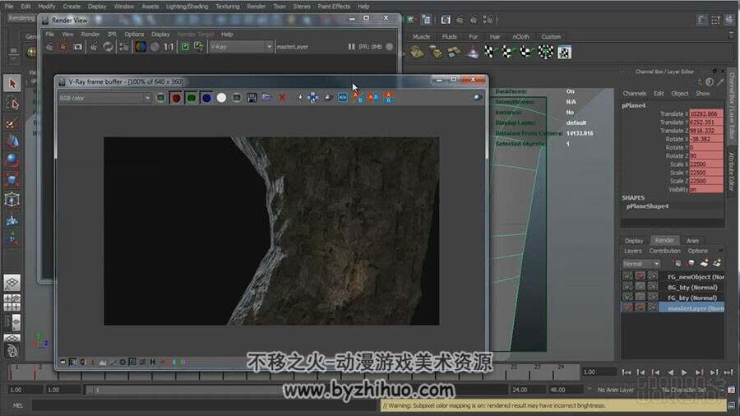This screenshot has height=416, width=740.
Task: Activate the Move tool cone icon
Action: pyautogui.click(x=12, y=141)
